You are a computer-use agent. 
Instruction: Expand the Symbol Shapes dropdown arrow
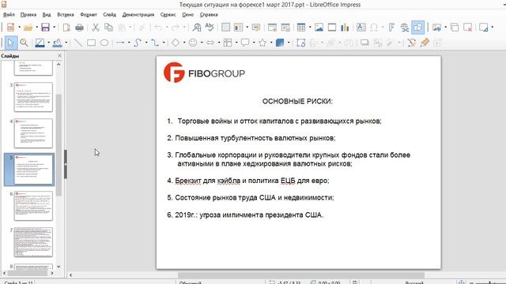click(202, 43)
